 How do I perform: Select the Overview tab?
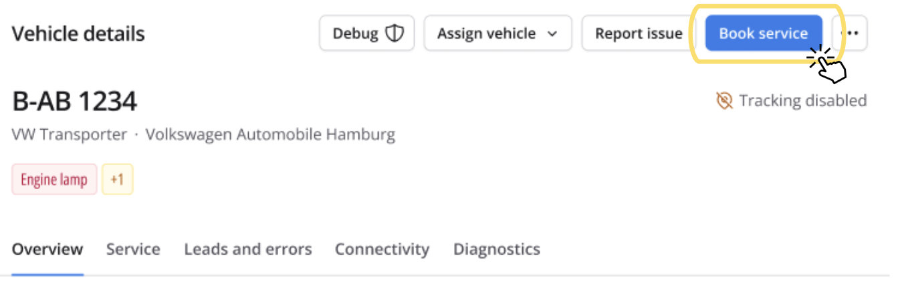click(x=47, y=249)
